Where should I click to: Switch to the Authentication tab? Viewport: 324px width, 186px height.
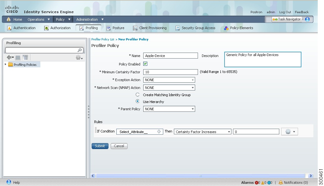(21, 28)
